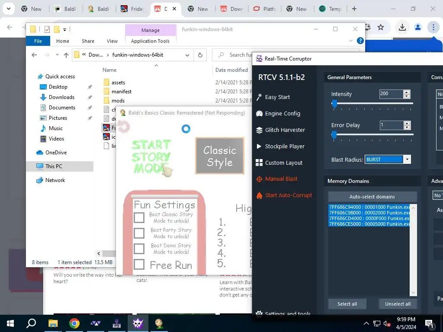This screenshot has width=443, height=332.
Task: Click muted volume icon in tray
Action: pyautogui.click(x=387, y=323)
